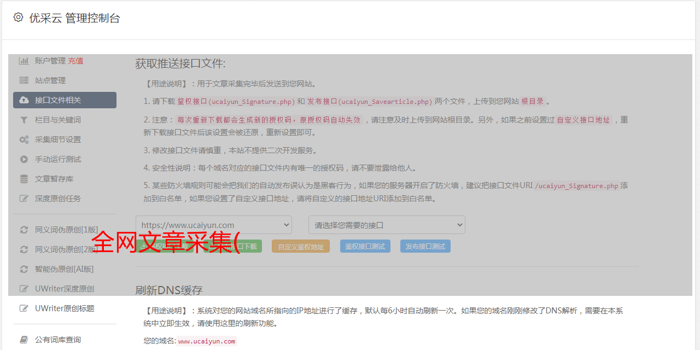Image resolution: width=700 pixels, height=350 pixels.
Task: Click the /ucaiyun_Signature.php URI code text
Action: 576,185
